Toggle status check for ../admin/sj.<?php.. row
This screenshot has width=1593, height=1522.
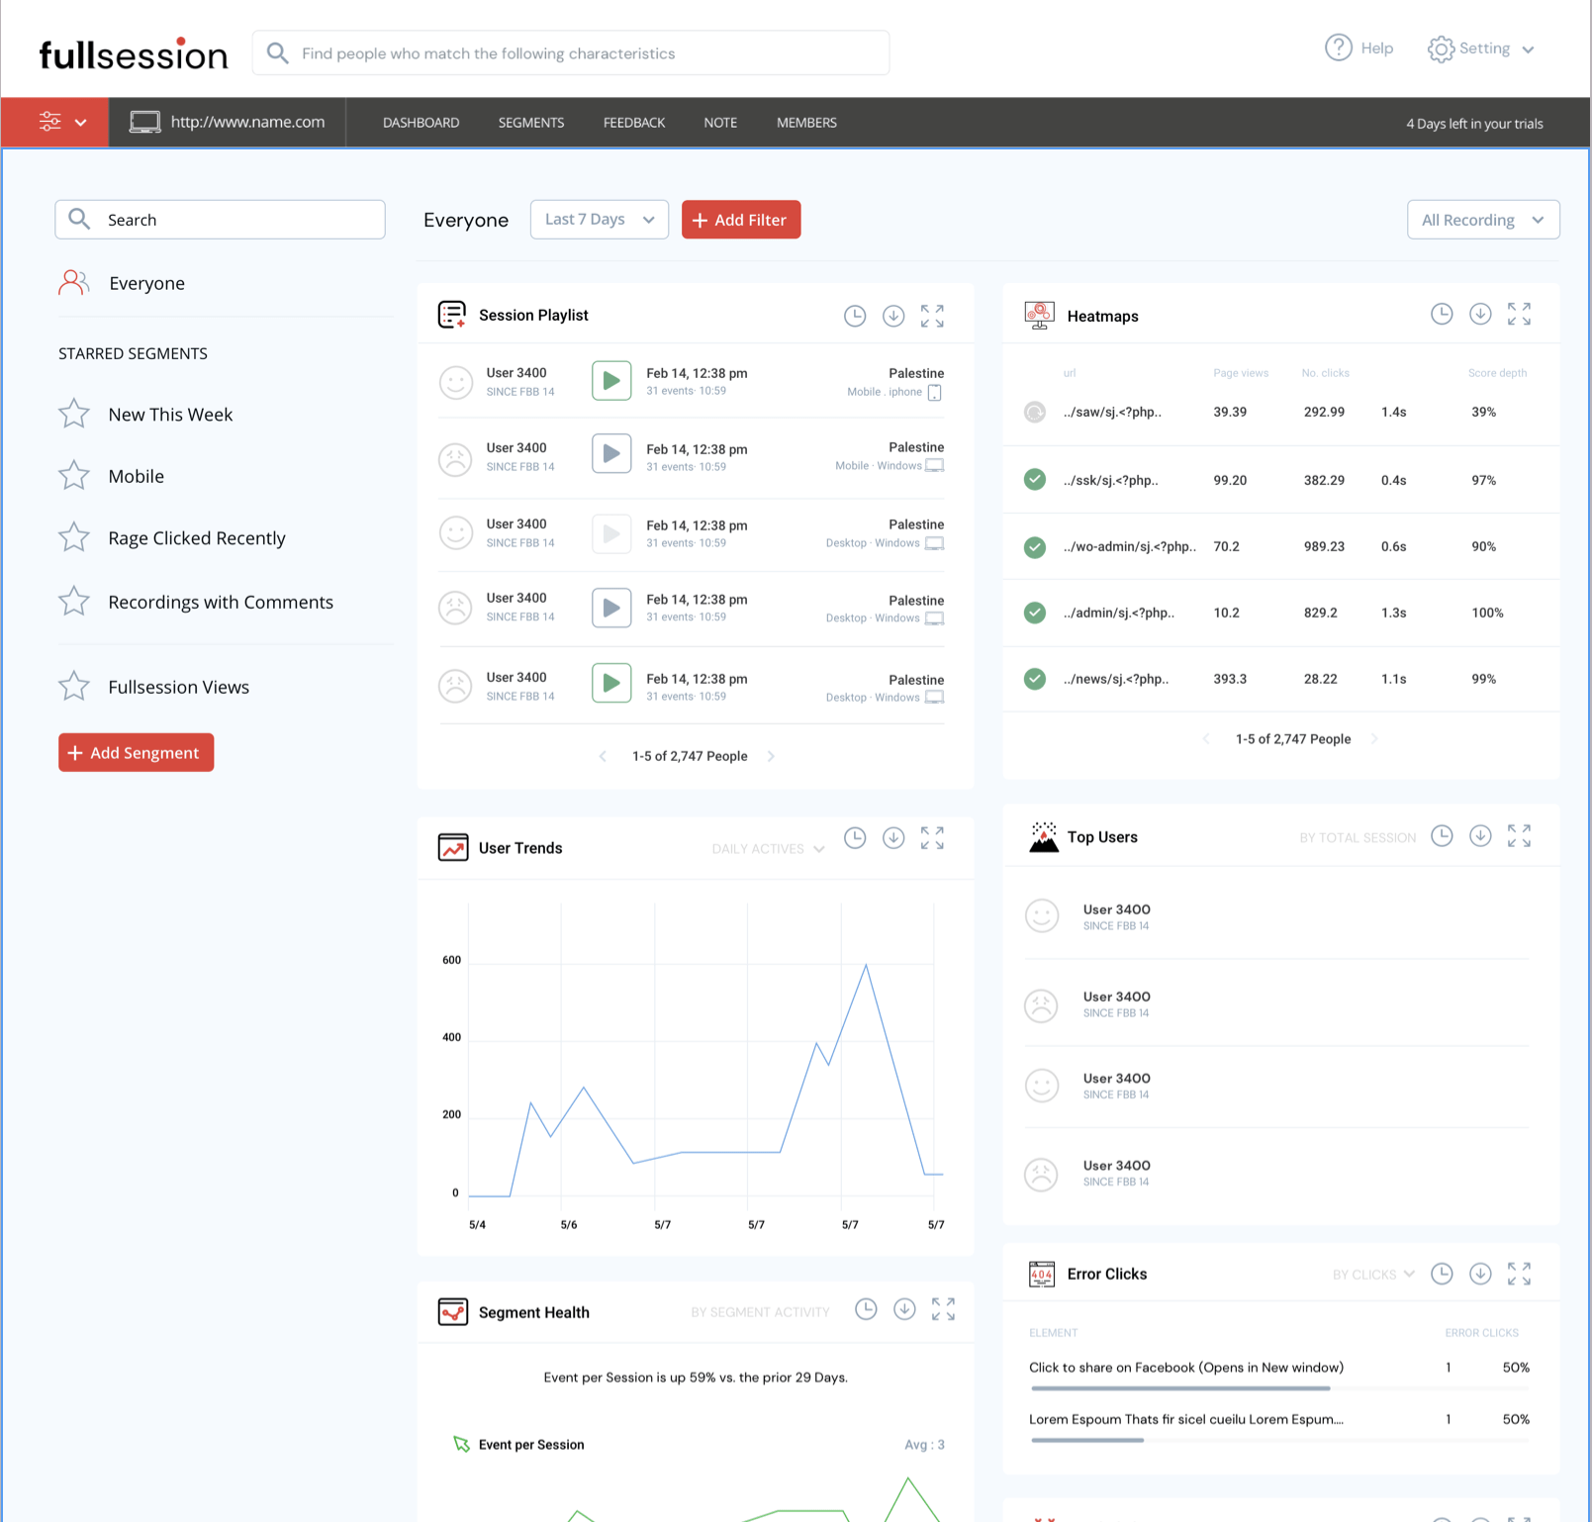pos(1035,613)
